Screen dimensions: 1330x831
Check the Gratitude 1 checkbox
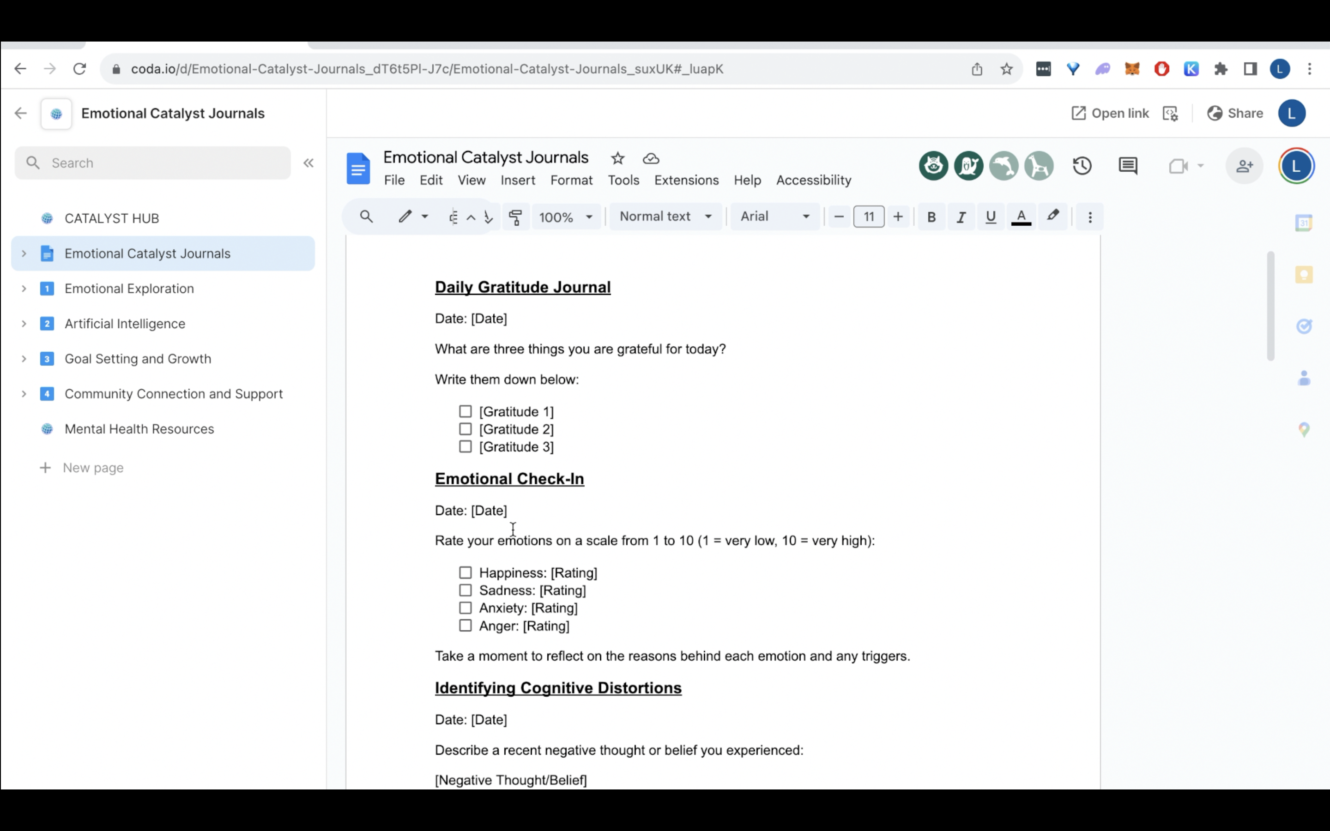coord(465,412)
